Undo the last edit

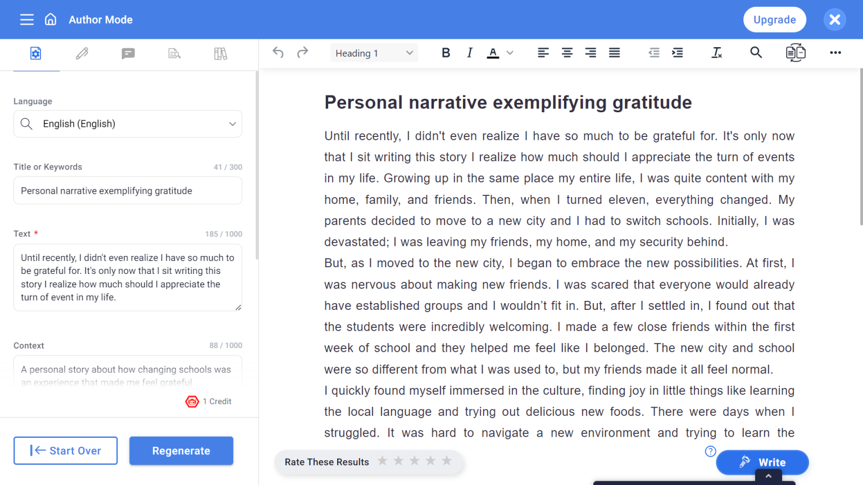[x=278, y=52]
